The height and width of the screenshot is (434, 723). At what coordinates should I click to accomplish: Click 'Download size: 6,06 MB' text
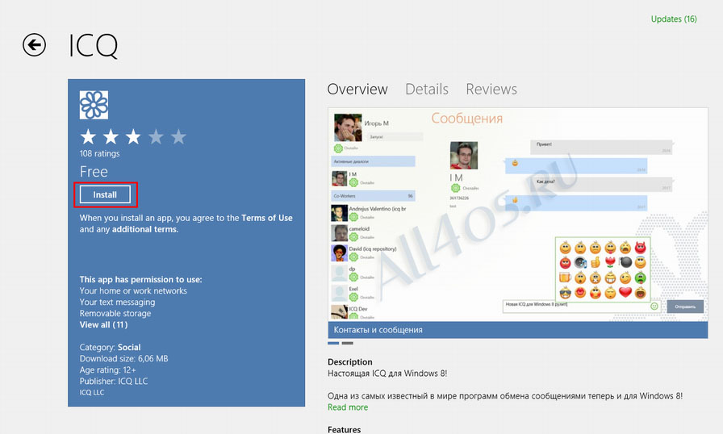(123, 358)
